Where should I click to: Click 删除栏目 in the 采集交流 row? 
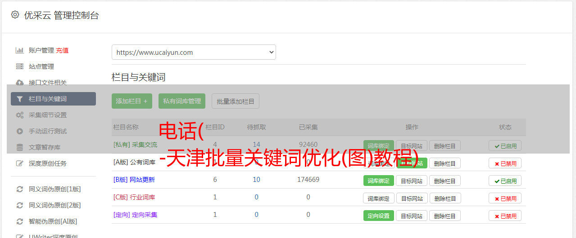[445, 145]
